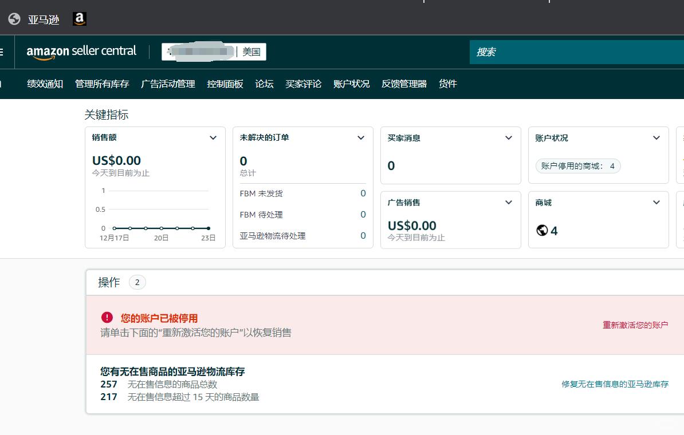684x435 pixels.
Task: Click the 您有无在售商品的亚马逊物流库存 heading
Action: click(x=172, y=371)
